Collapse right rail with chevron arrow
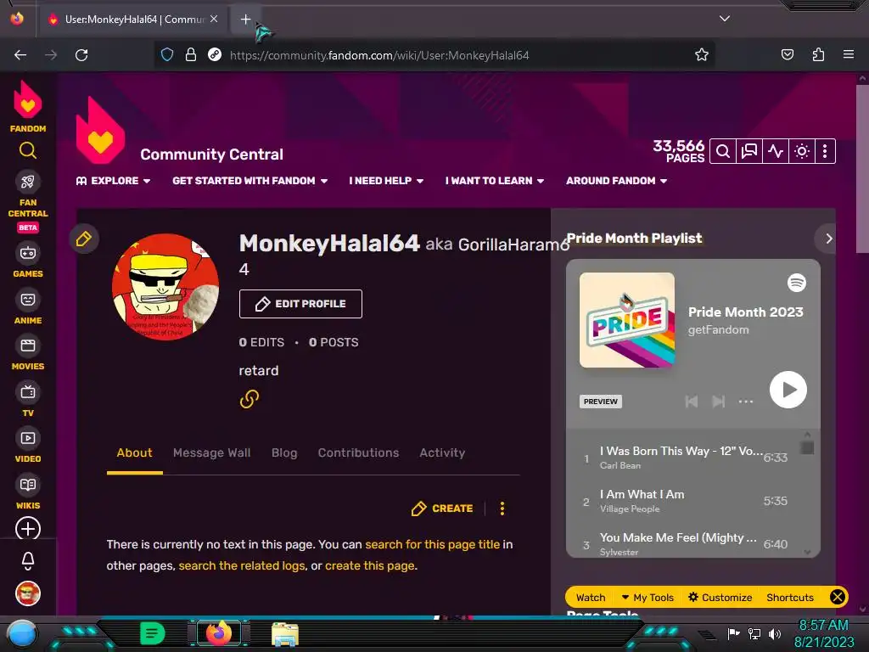This screenshot has width=869, height=652. (828, 239)
